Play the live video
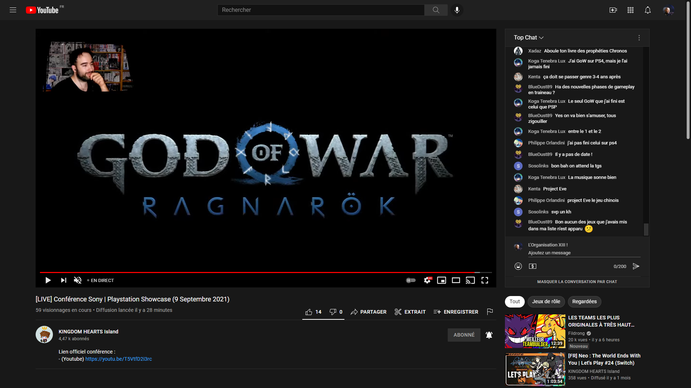 (x=48, y=280)
